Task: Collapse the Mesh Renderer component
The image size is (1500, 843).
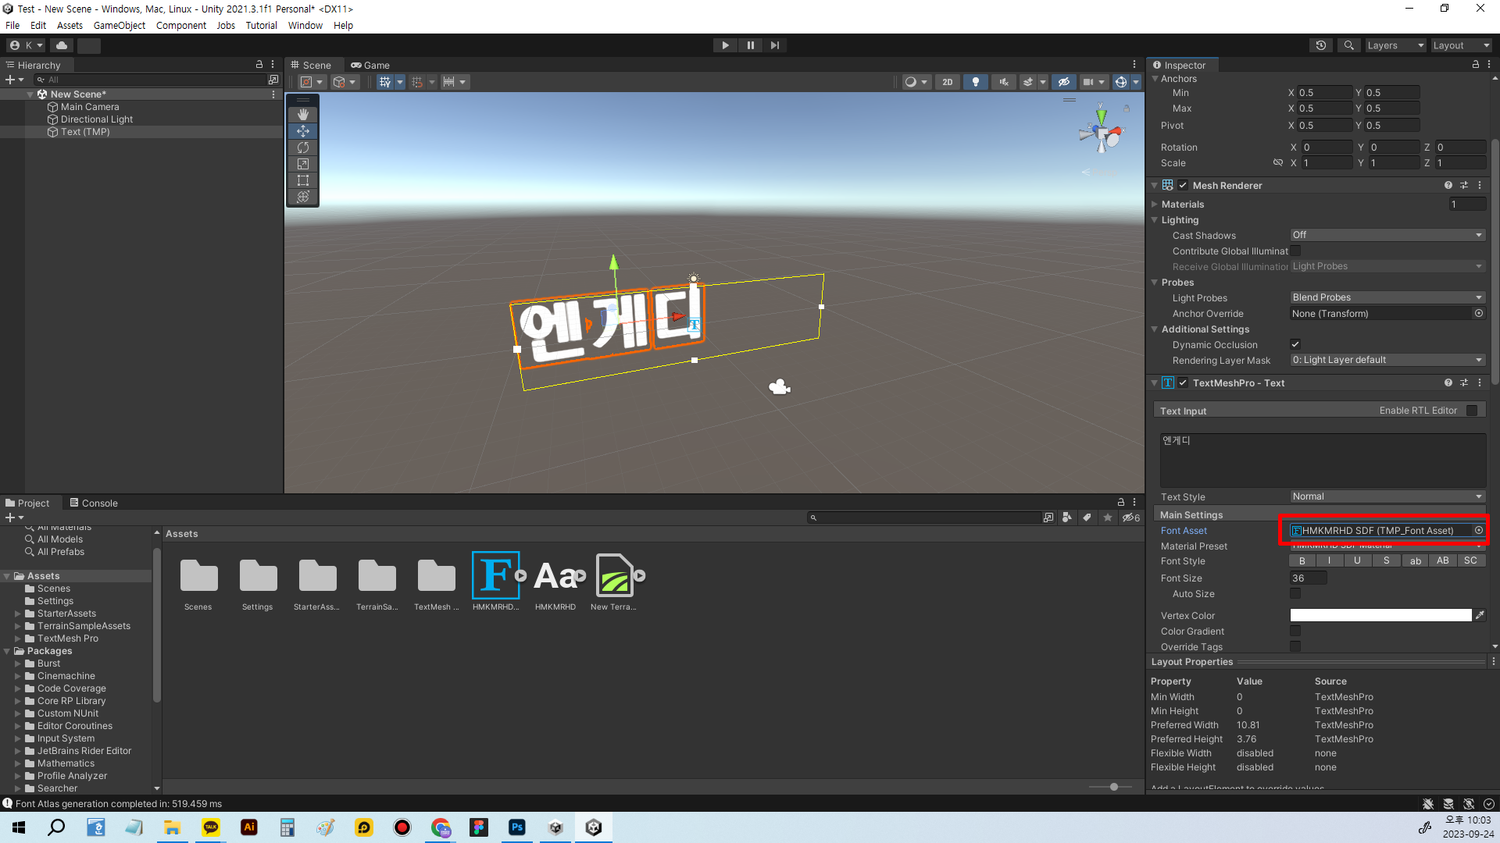Action: (1155, 185)
